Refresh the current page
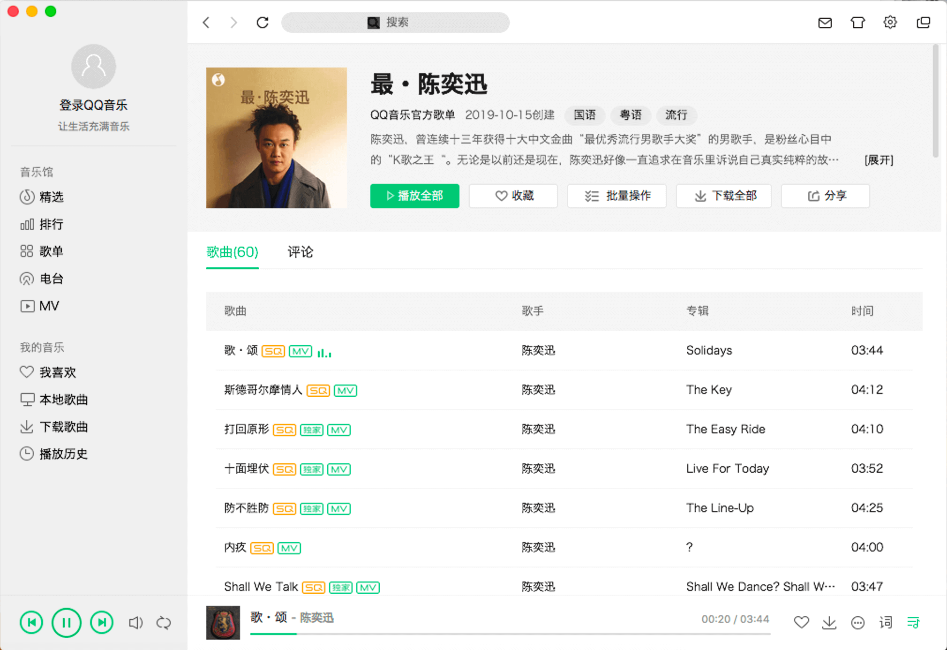Viewport: 947px width, 650px height. point(263,22)
